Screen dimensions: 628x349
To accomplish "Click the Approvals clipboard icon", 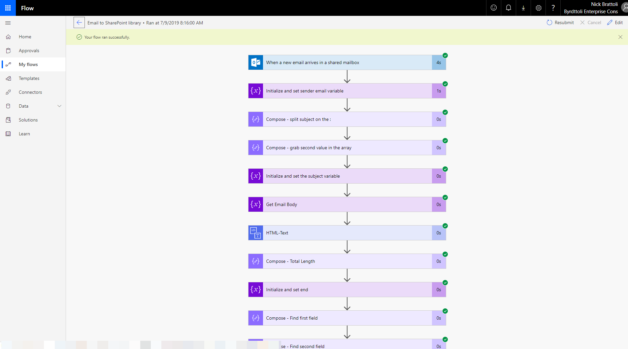I will click(8, 51).
